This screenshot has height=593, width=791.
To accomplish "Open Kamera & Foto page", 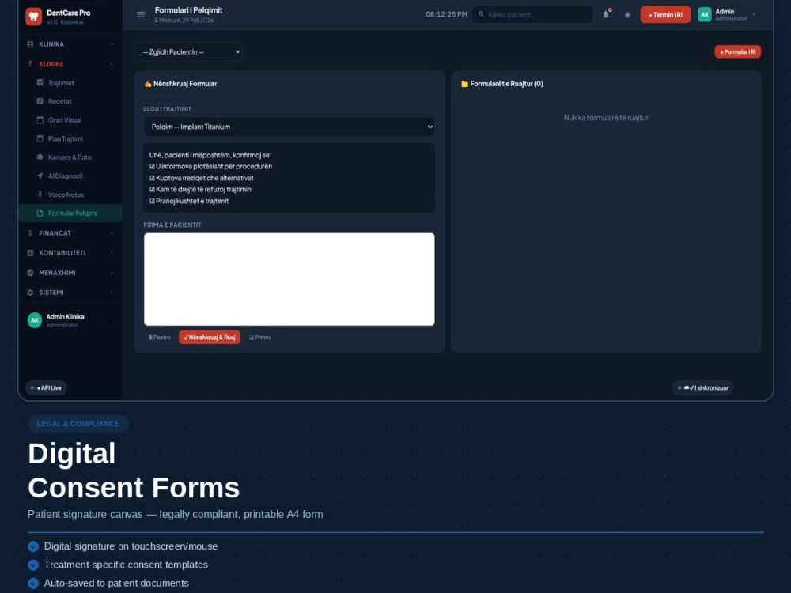I will pyautogui.click(x=70, y=157).
